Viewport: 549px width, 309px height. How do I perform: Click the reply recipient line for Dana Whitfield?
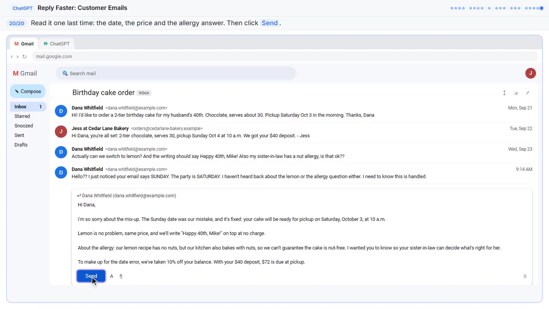tap(127, 196)
